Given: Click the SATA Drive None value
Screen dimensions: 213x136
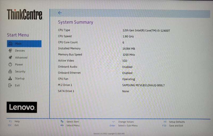Looking at the screenshot, I should pos(125,91).
